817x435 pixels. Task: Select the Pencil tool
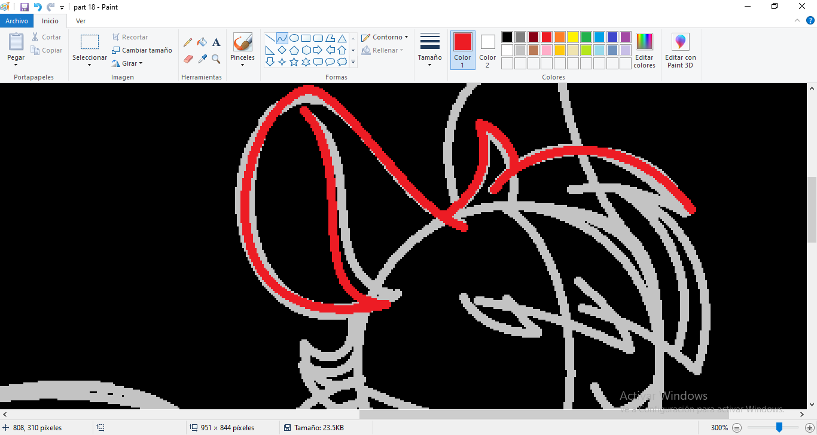188,42
